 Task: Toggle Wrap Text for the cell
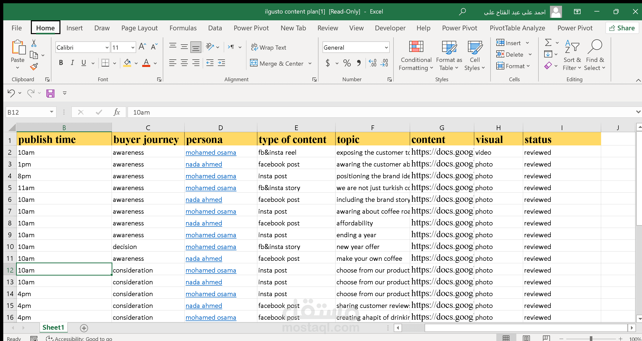coord(269,47)
